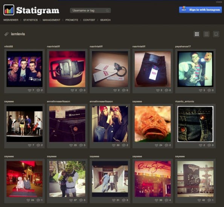Switch to single photo view
The image size is (224, 207).
[216, 34]
